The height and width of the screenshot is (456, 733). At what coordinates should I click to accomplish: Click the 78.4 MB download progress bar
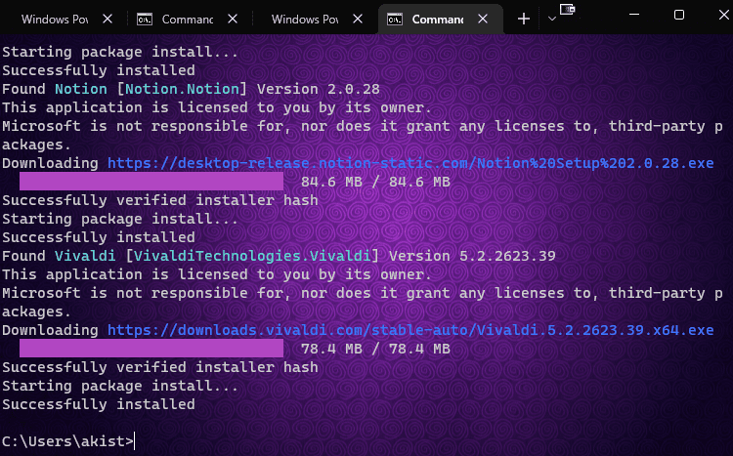(151, 348)
